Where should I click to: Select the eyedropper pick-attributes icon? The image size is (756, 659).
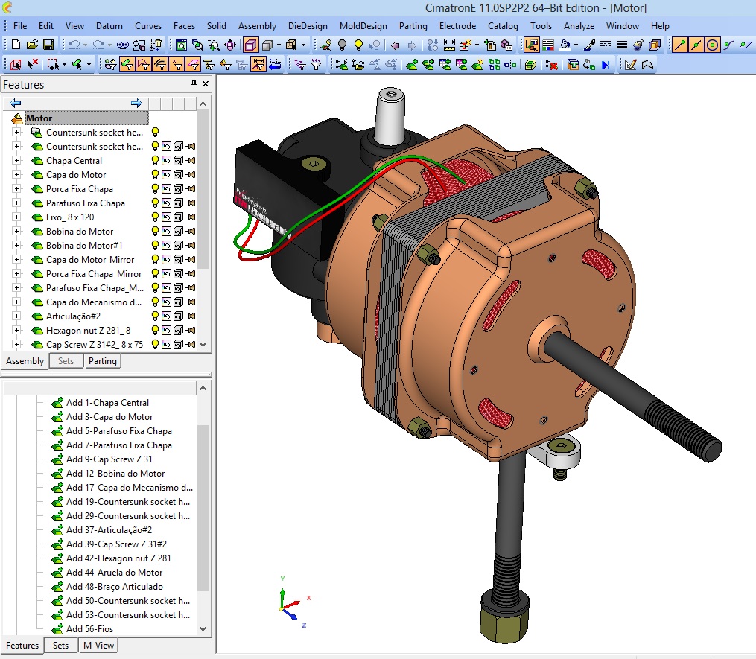point(589,45)
